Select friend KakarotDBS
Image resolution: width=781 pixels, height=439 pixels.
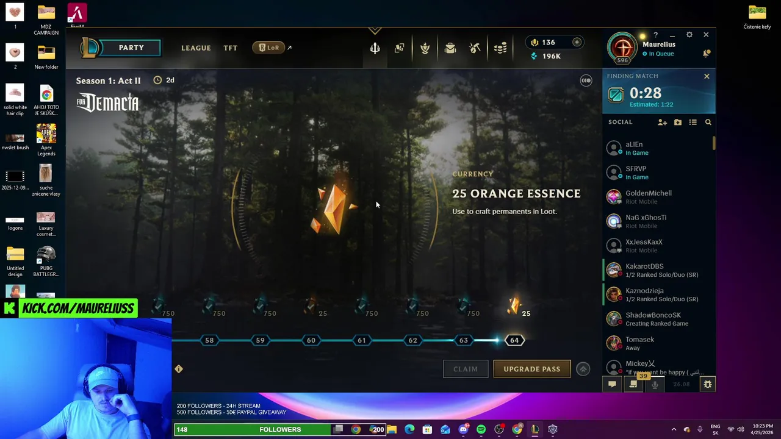point(658,271)
